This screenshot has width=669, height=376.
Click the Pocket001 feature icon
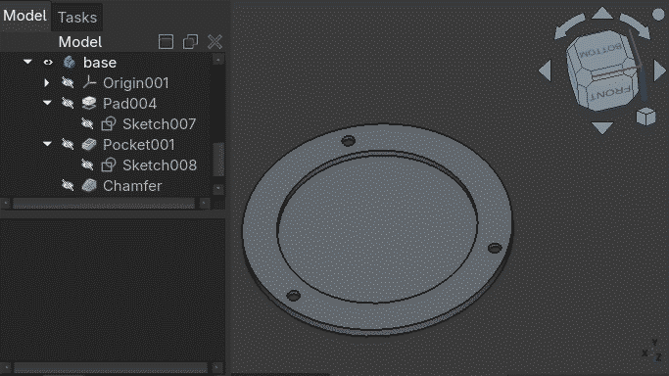tap(89, 144)
